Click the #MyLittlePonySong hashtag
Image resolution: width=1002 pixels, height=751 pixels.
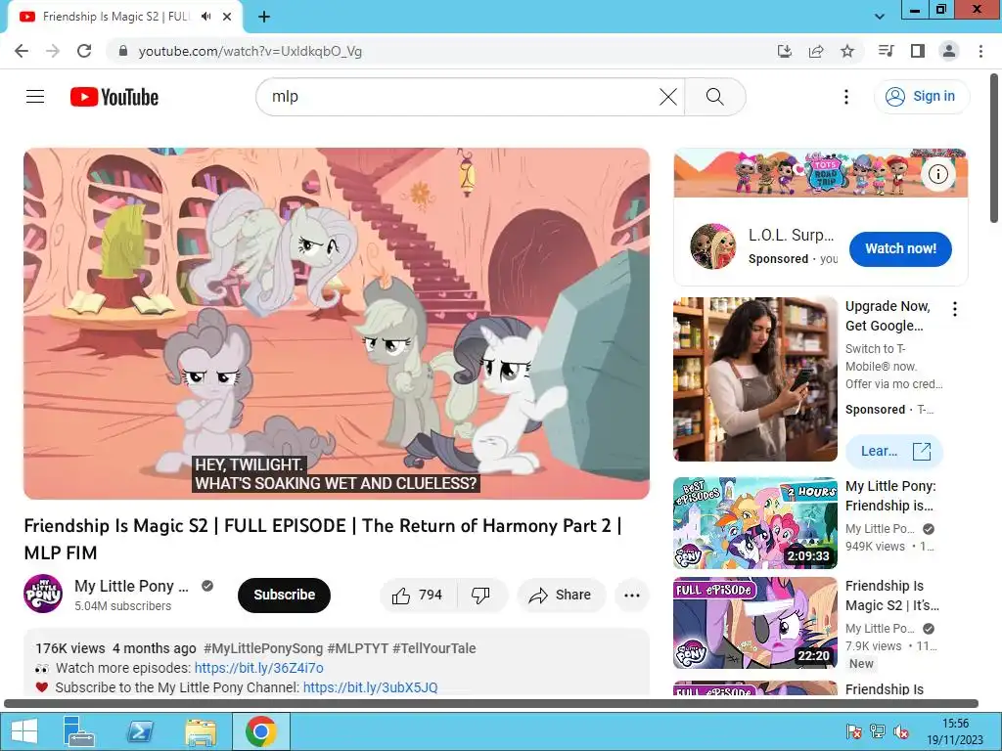click(x=263, y=648)
